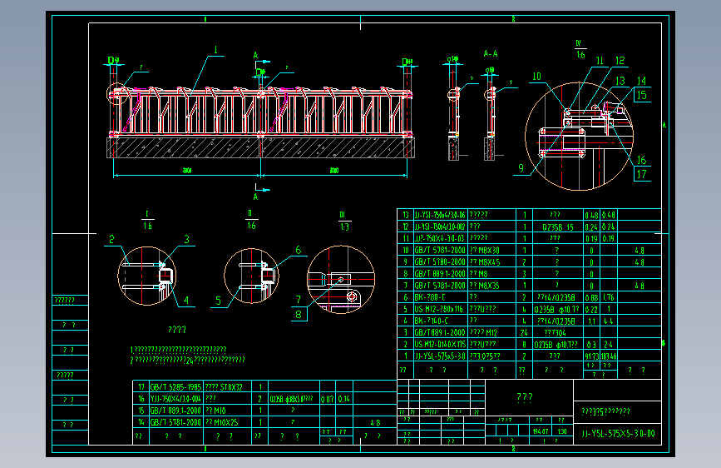Click callout number 2 in the left detail circle
The height and width of the screenshot is (468, 721).
point(111,239)
